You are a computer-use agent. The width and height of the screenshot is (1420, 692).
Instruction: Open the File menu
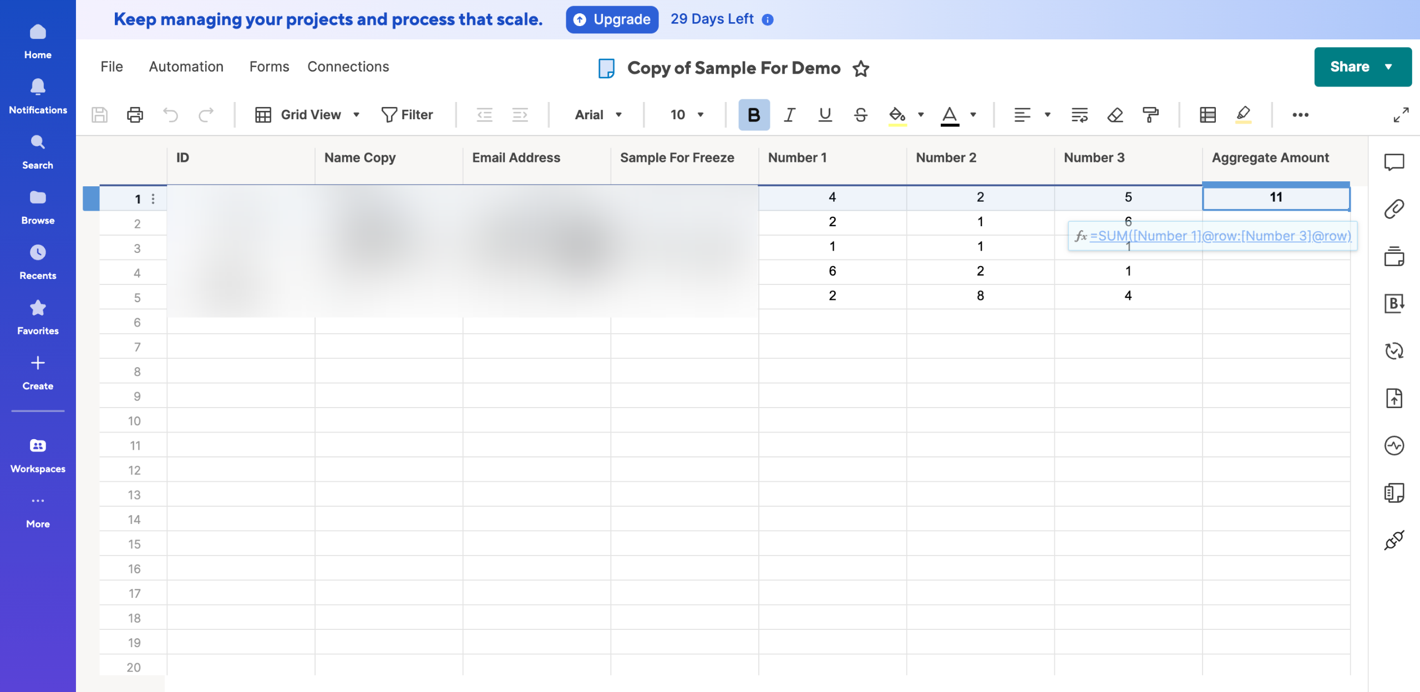(x=111, y=67)
